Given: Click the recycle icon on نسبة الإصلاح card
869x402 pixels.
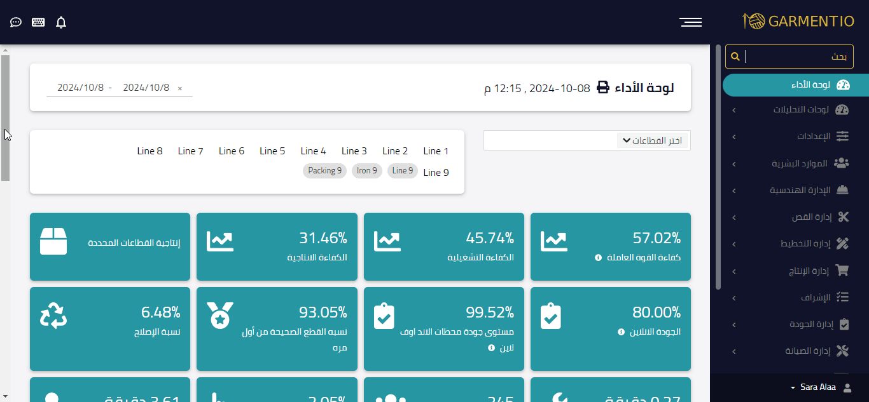Looking at the screenshot, I should 53,315.
